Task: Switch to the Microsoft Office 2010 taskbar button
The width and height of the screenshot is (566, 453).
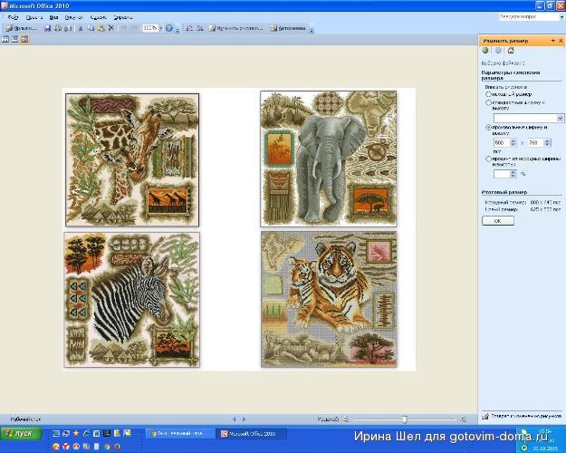Action: (x=251, y=433)
